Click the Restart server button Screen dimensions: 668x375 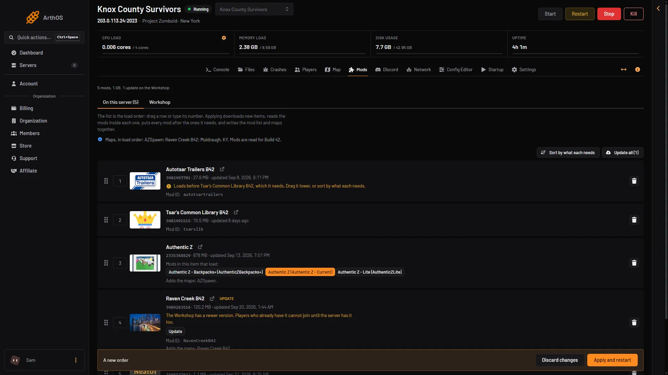click(580, 14)
